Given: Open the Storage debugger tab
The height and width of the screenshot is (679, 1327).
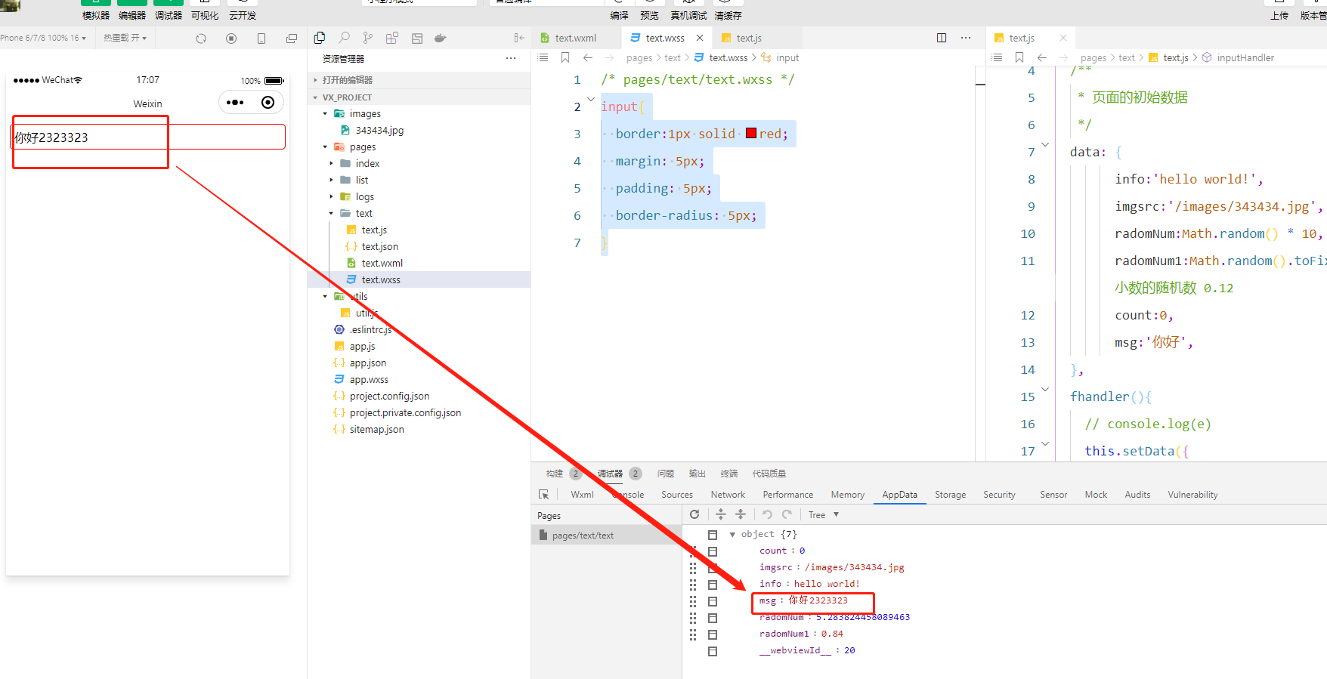Looking at the screenshot, I should pos(950,495).
